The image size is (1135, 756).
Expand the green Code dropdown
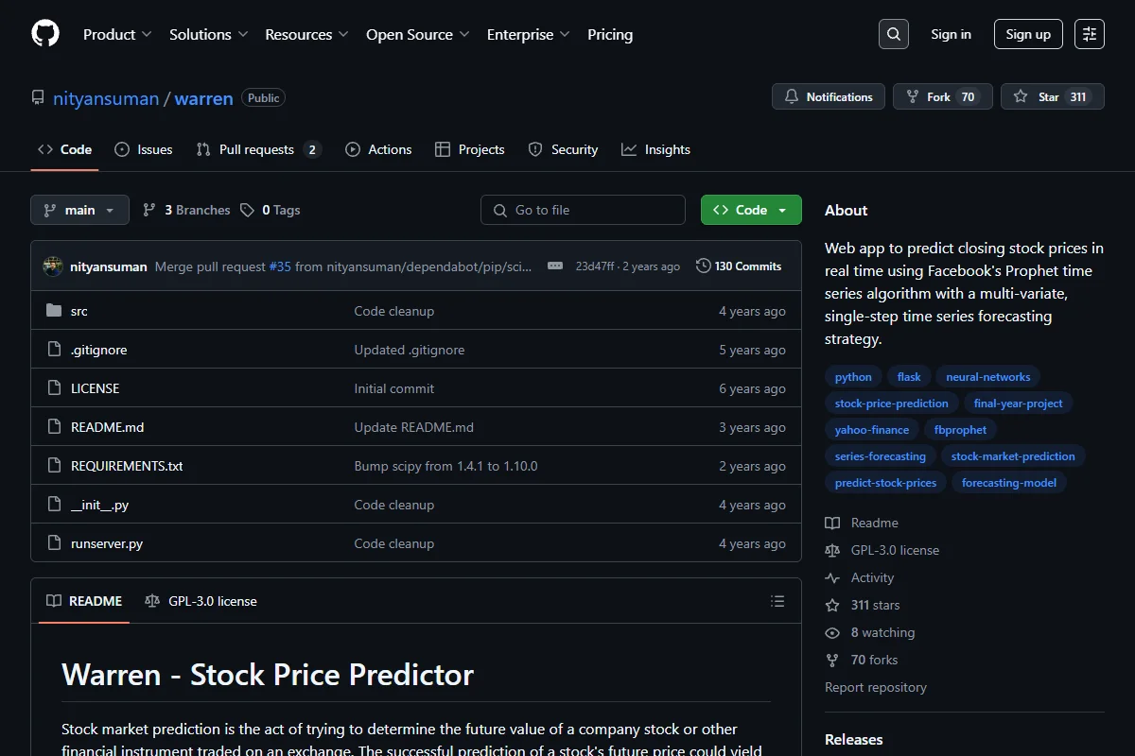(x=751, y=210)
